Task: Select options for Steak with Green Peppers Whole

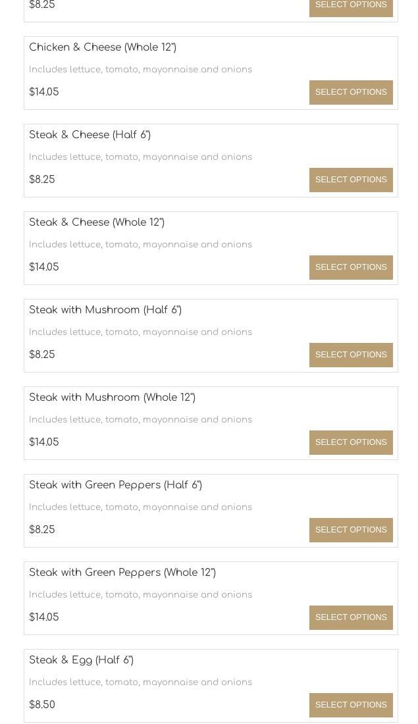Action: [x=351, y=617]
